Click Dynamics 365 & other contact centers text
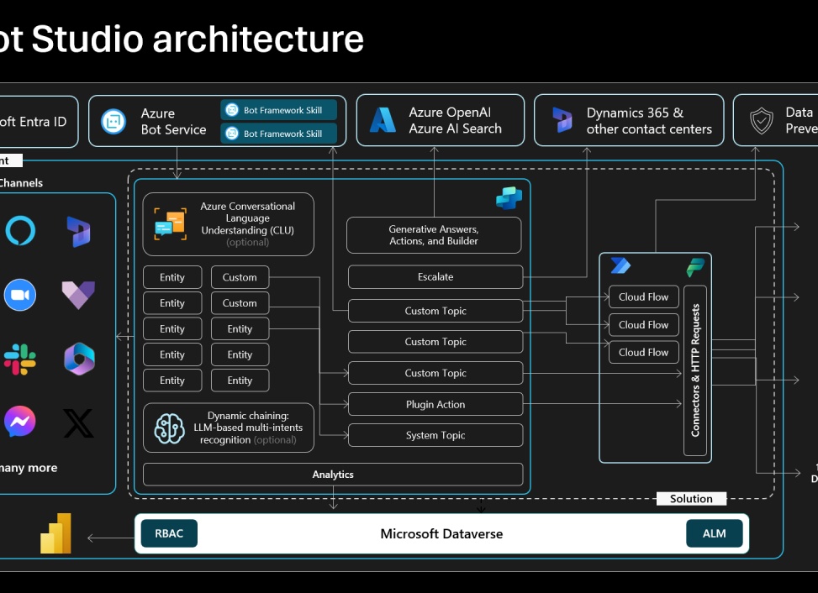 pyautogui.click(x=649, y=121)
